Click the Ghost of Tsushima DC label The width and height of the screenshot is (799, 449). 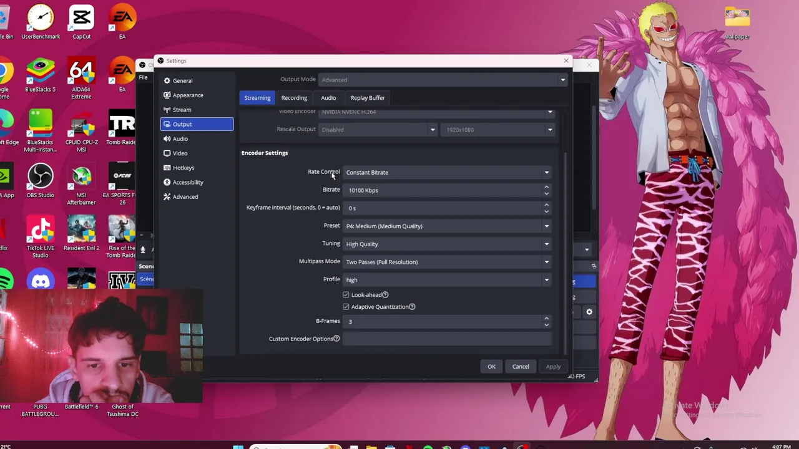click(122, 410)
